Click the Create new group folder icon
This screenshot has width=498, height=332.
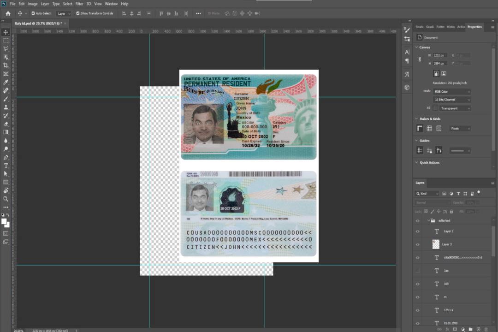click(x=470, y=329)
